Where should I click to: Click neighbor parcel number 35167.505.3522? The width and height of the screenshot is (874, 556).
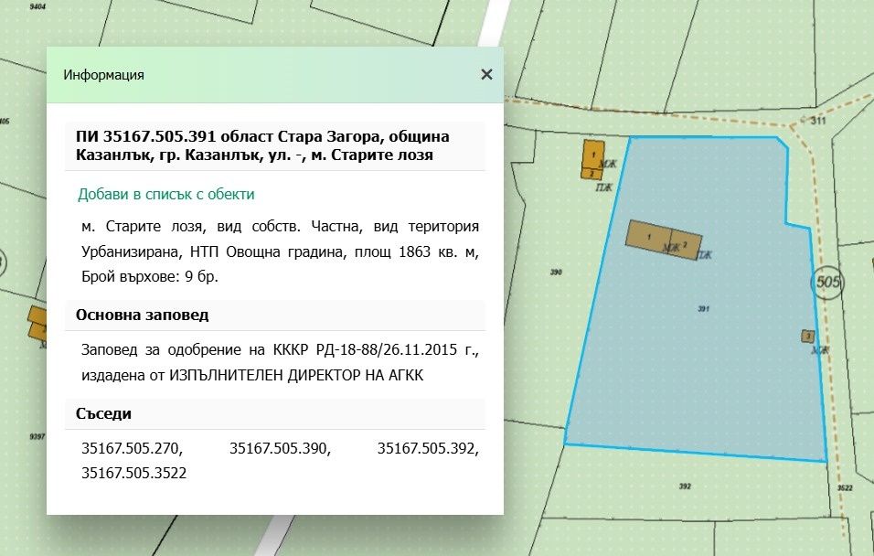[x=133, y=473]
